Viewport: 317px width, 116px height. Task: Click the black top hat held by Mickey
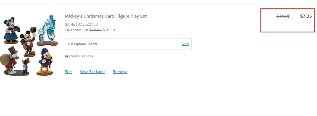(33, 30)
